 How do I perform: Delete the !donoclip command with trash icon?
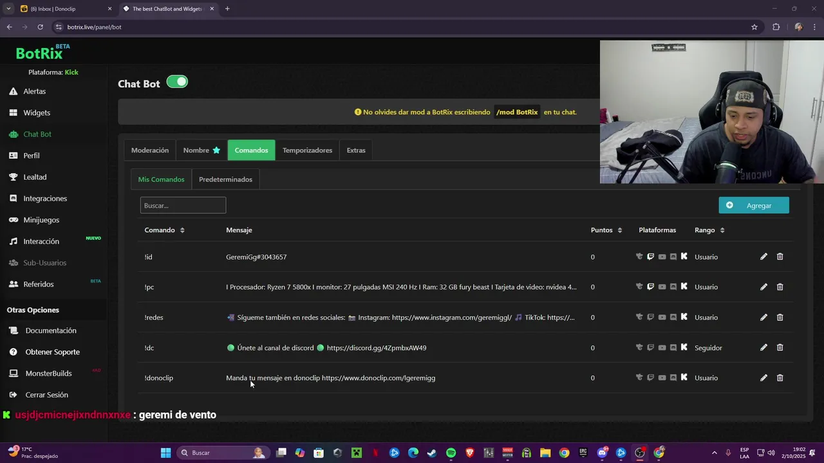click(x=780, y=377)
